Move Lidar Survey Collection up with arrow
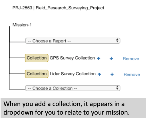Image resolution: width=147 pixels, height=120 pixels. tap(99, 74)
